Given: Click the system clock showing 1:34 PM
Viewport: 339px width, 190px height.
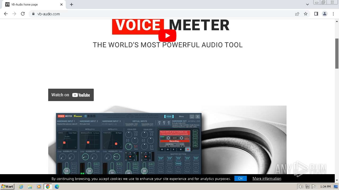Looking at the screenshot, I should 325,187.
